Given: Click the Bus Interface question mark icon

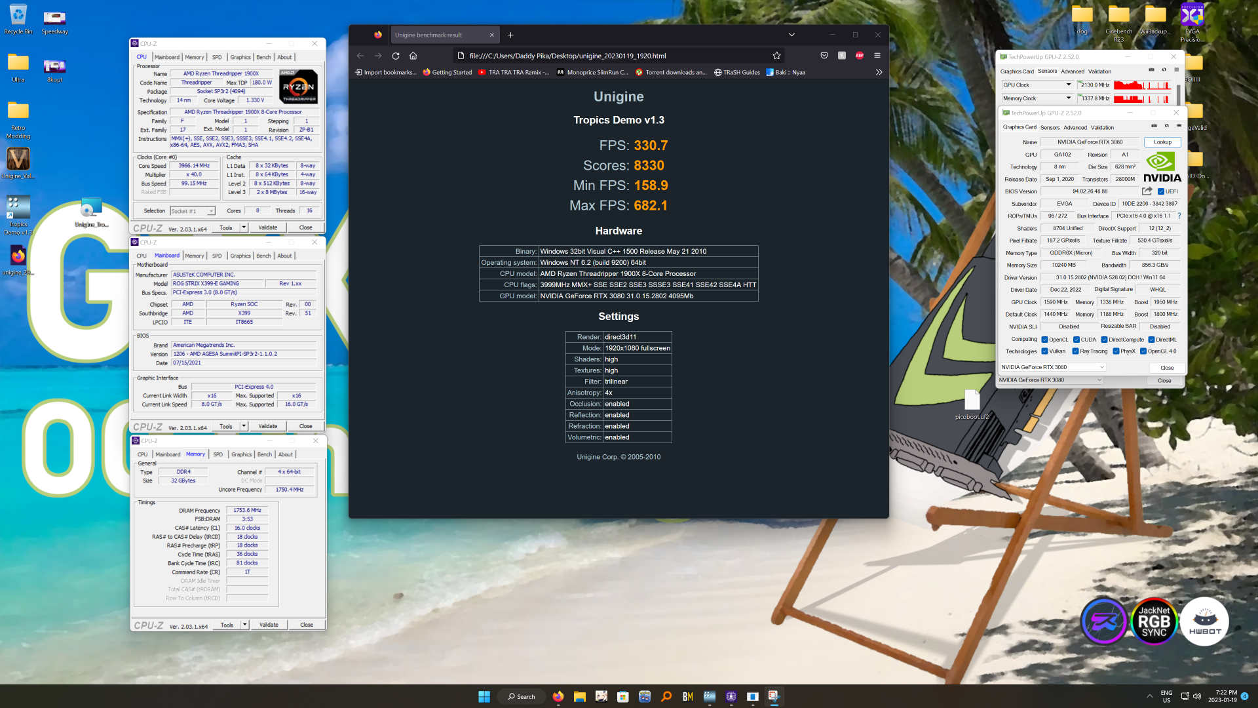Looking at the screenshot, I should 1179,216.
